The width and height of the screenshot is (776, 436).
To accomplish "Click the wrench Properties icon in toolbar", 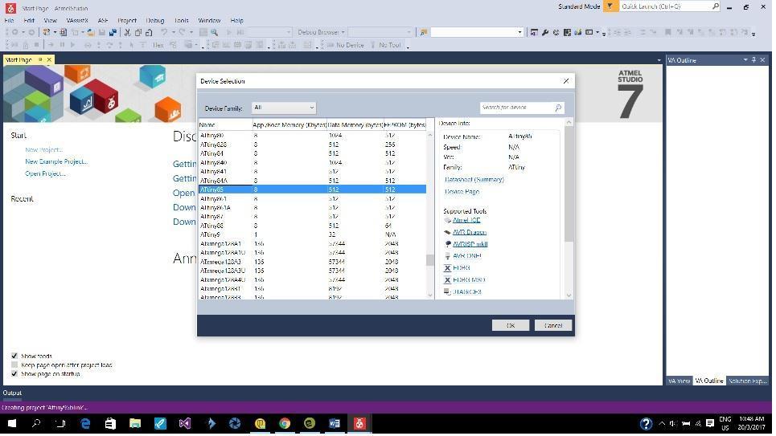I will coord(545,32).
